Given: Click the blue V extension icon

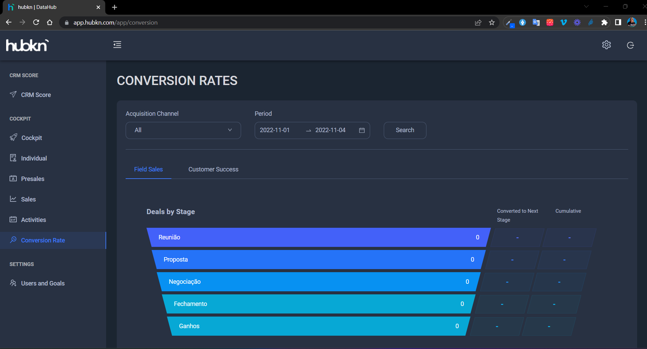Looking at the screenshot, I should click(x=563, y=23).
